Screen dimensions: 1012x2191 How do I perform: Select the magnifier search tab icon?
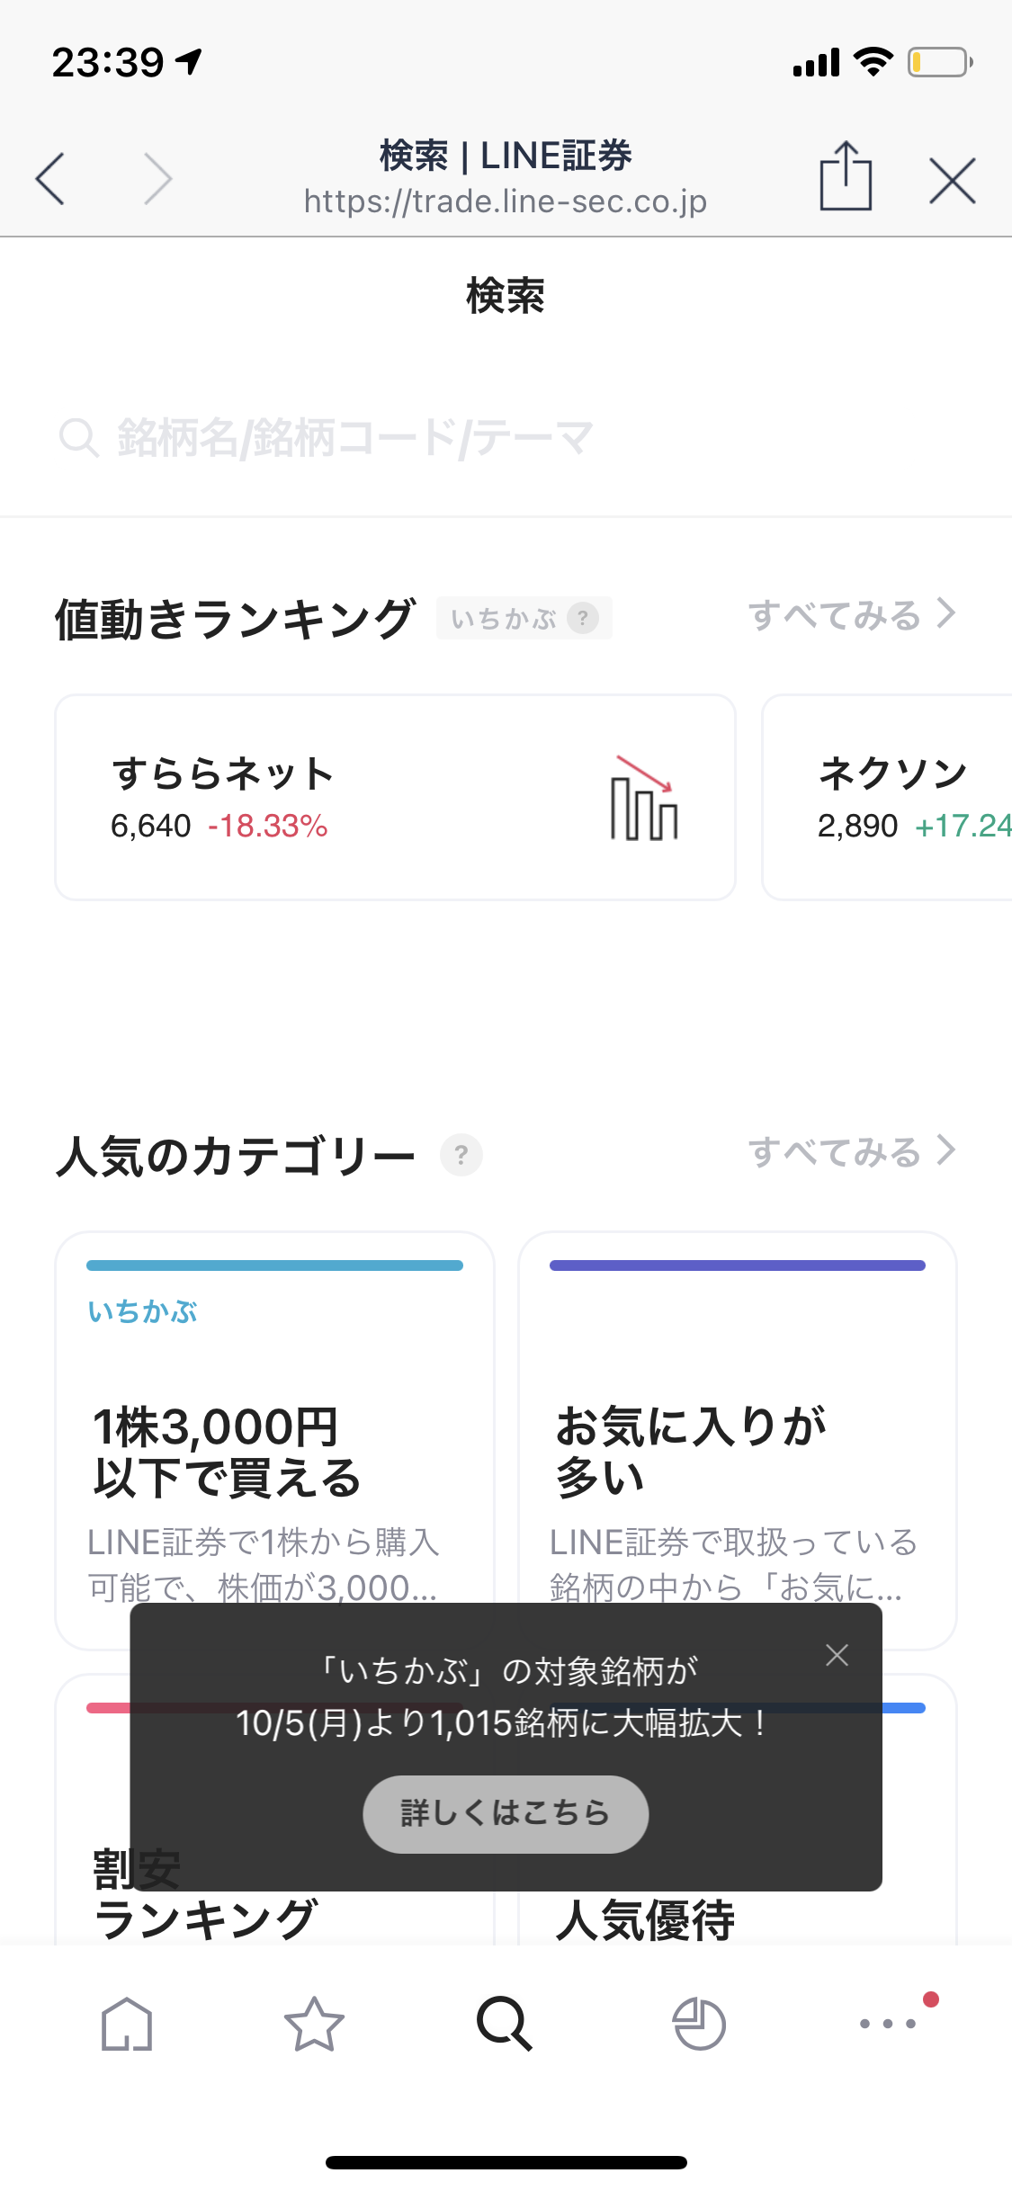click(505, 2025)
